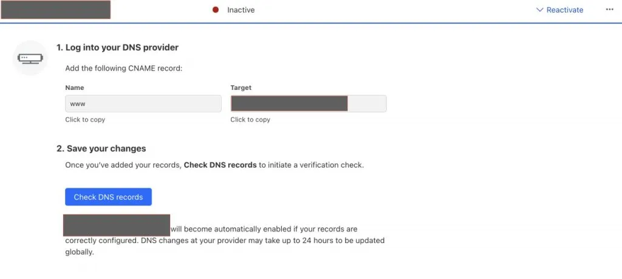This screenshot has width=622, height=279.
Task: Click 'Add the following CNAME record' text
Action: pos(124,68)
